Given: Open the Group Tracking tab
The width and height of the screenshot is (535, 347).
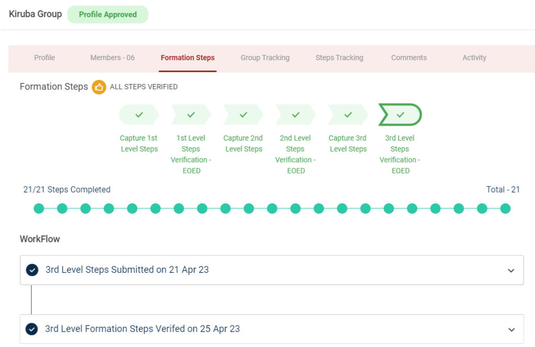Looking at the screenshot, I should click(x=265, y=57).
